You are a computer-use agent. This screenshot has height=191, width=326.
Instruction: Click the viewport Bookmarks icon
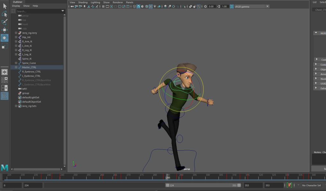[84, 6]
